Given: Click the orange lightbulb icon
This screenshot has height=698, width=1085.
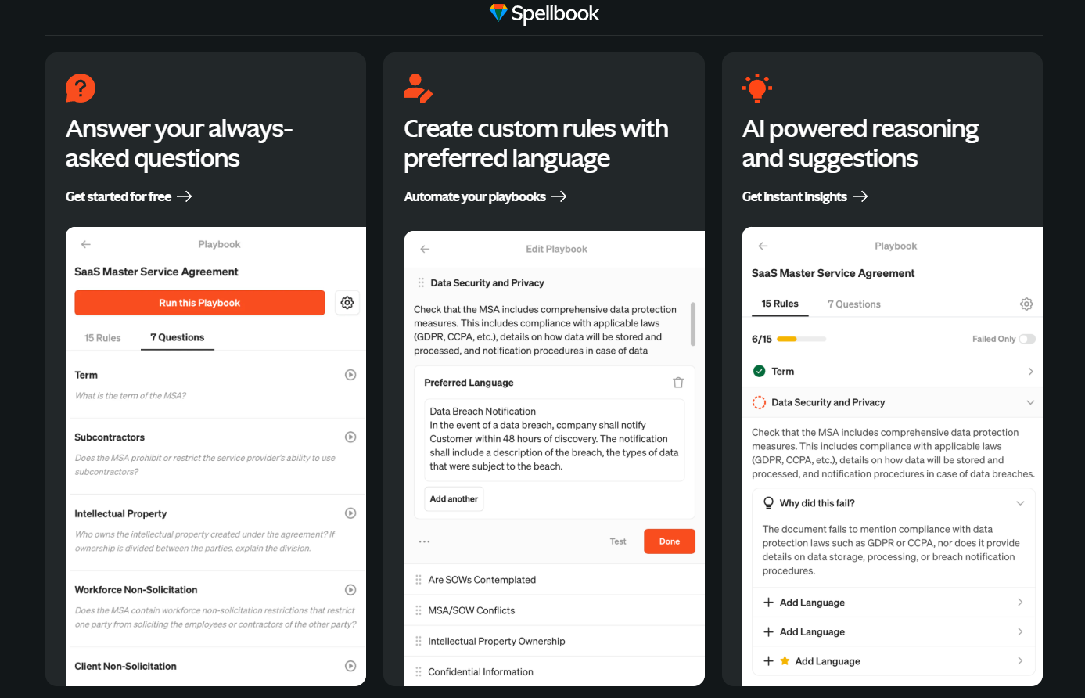Looking at the screenshot, I should click(757, 88).
